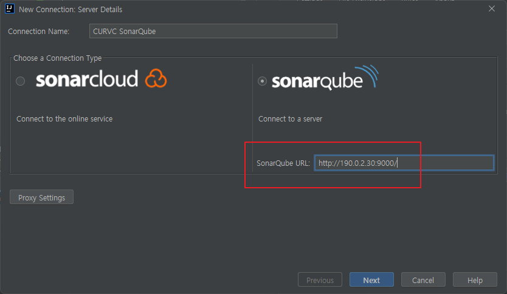Select the SonarCloud connection type radio button
507x294 pixels.
[21, 81]
